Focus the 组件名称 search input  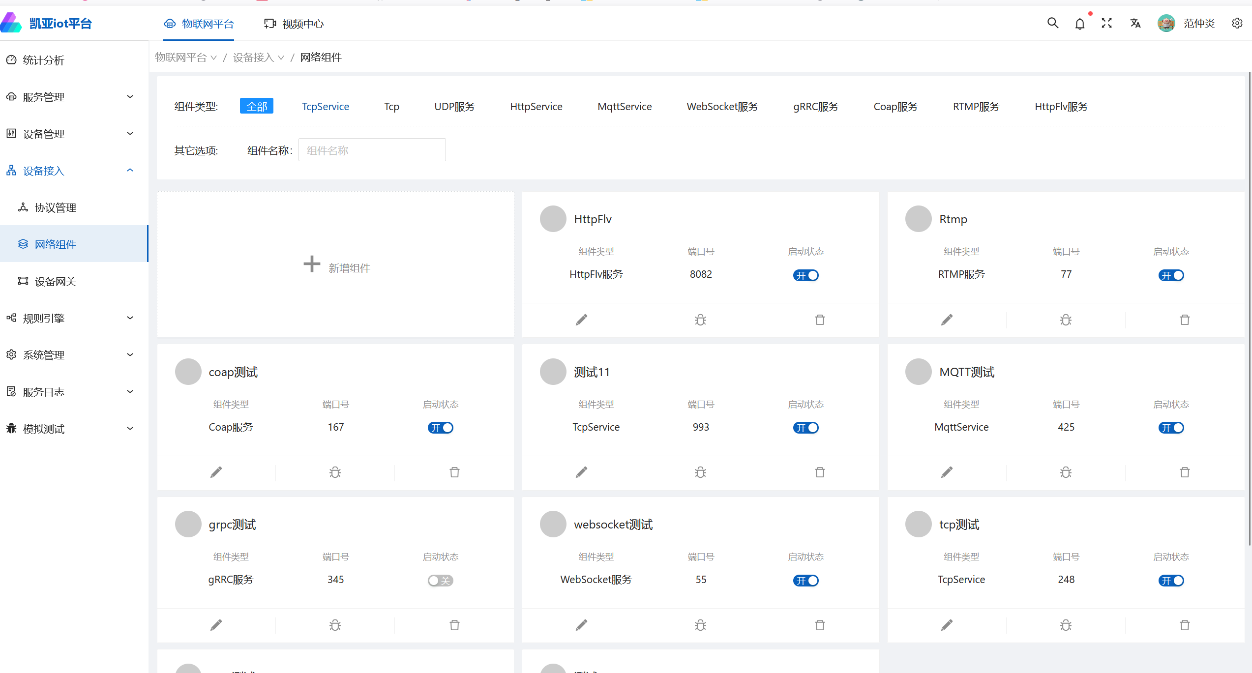coord(372,150)
